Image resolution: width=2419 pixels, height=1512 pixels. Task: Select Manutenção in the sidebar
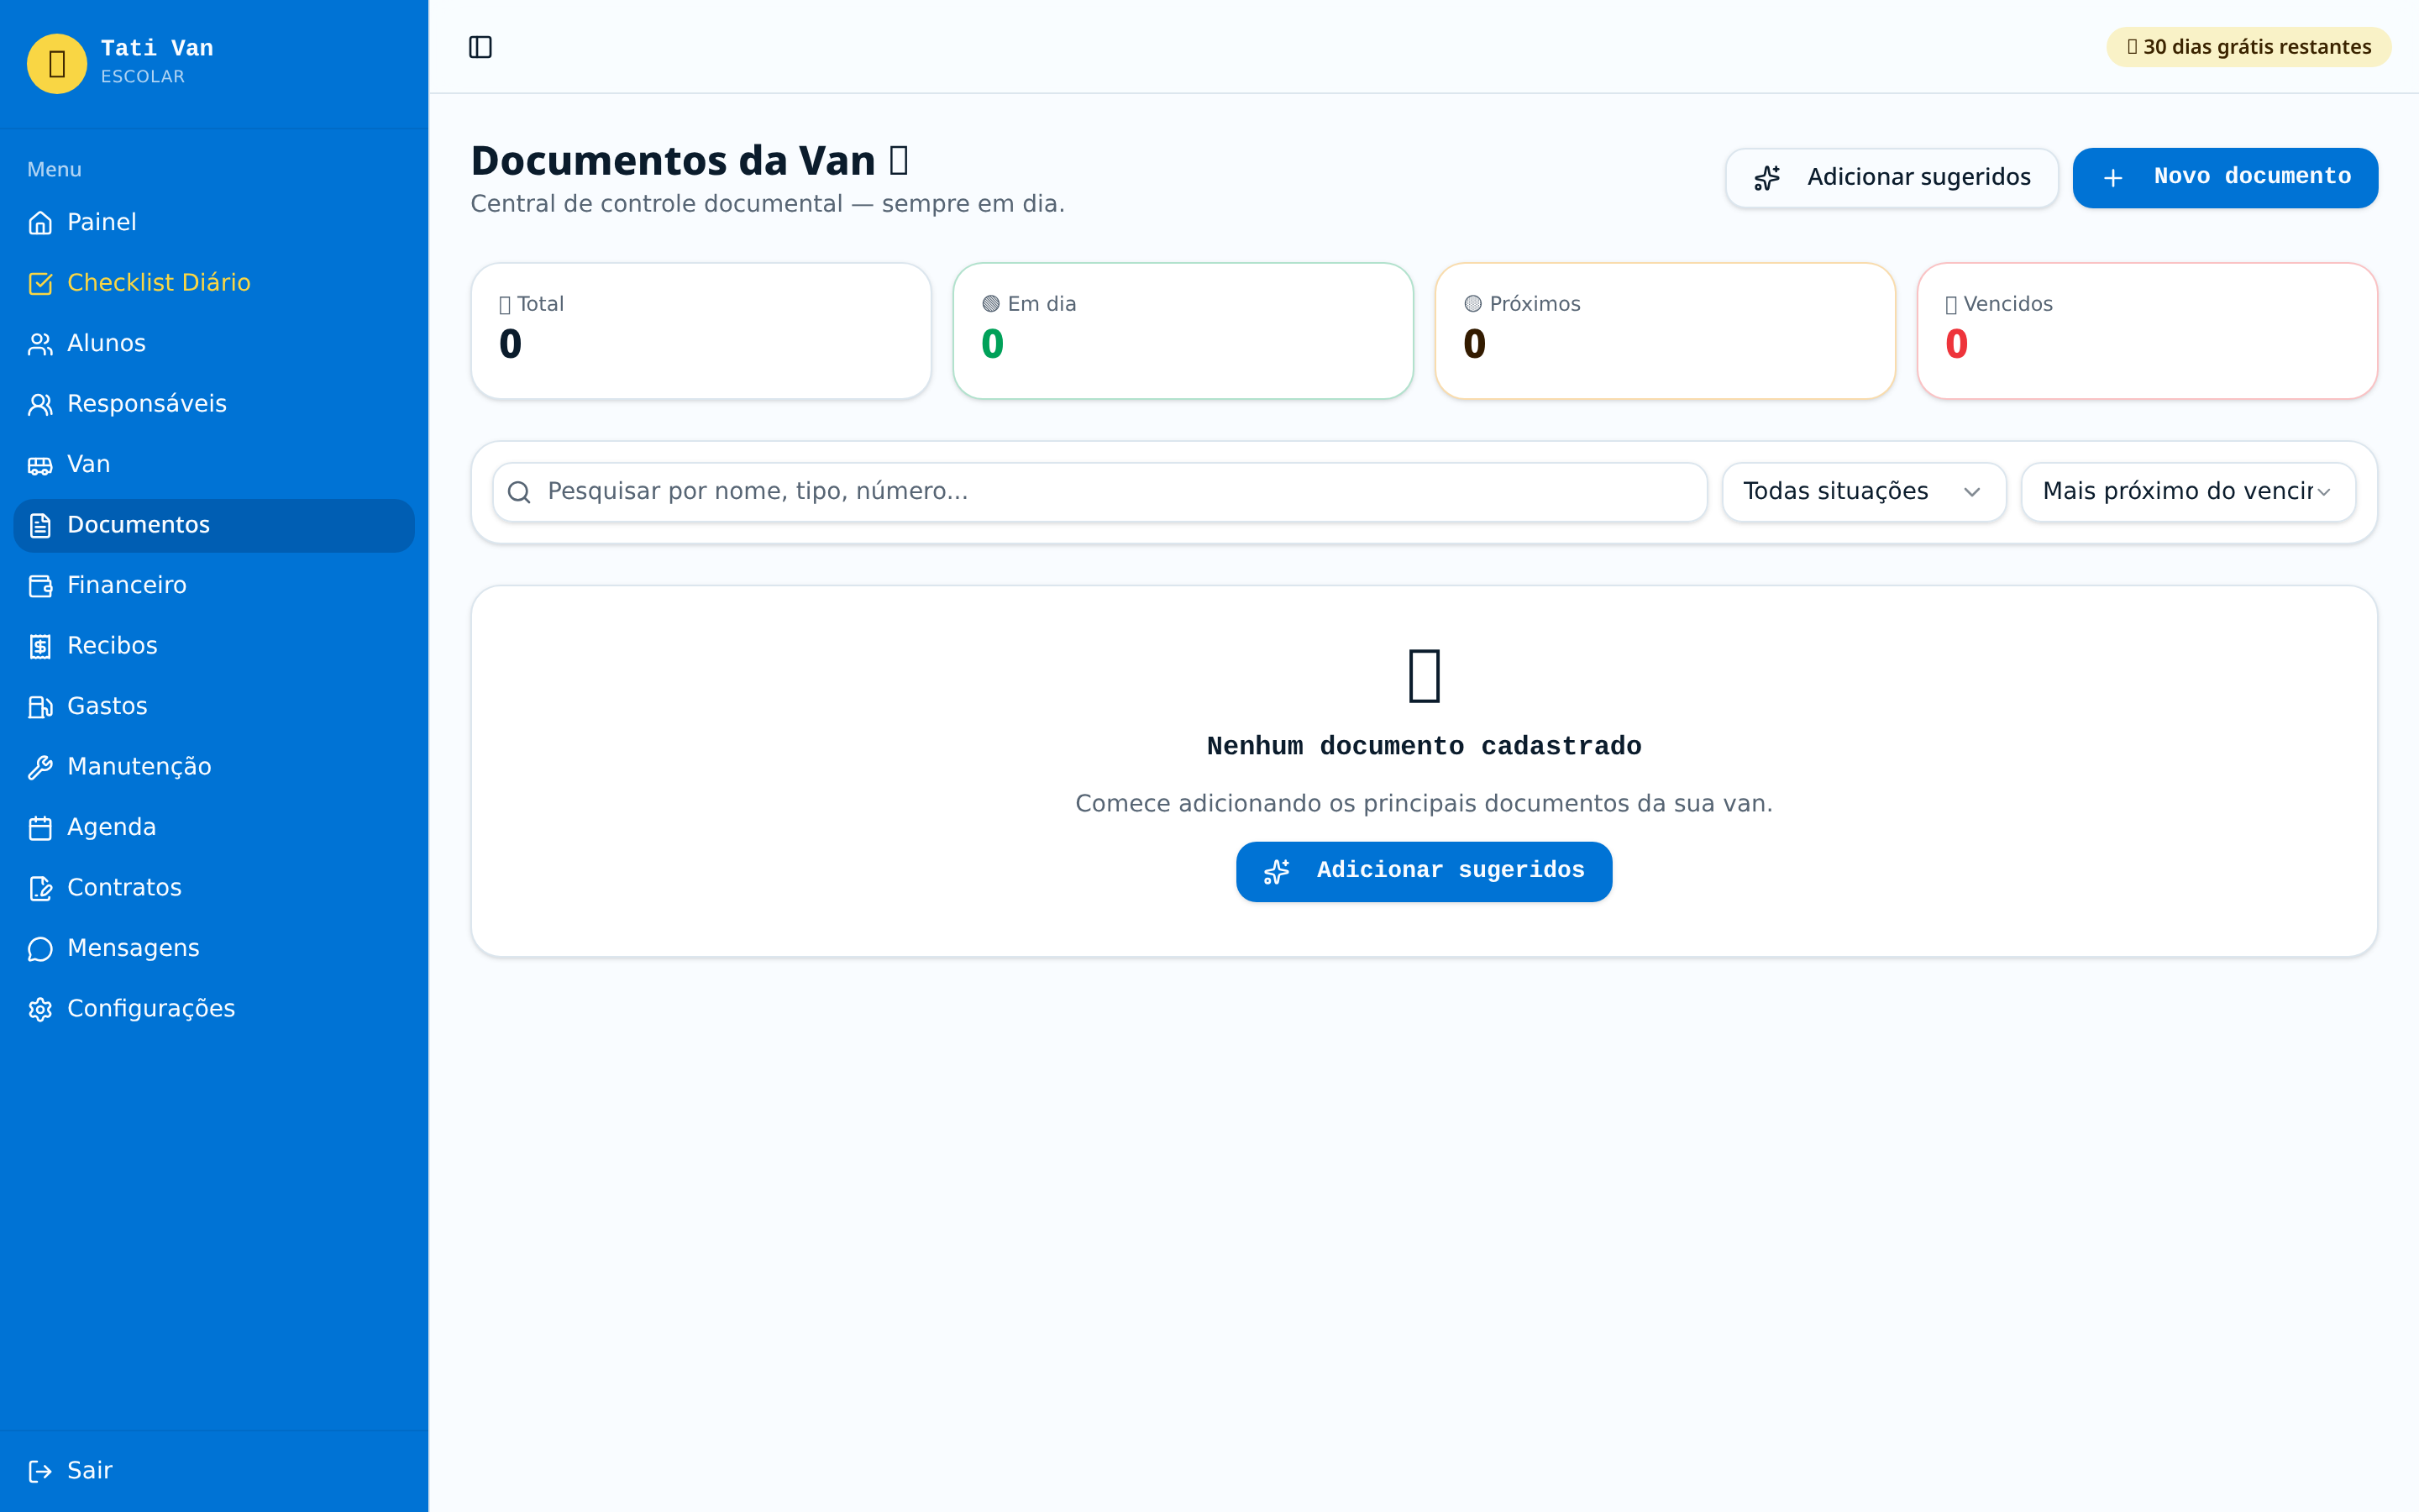click(214, 767)
